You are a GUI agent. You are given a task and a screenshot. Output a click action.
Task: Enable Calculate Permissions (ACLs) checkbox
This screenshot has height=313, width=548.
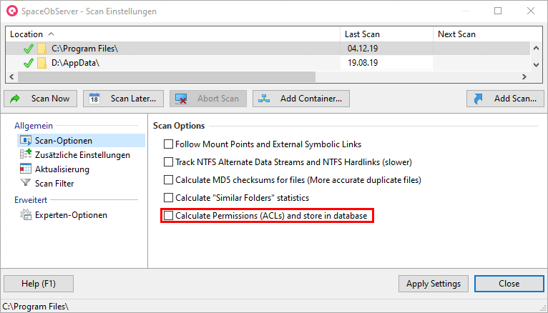[168, 215]
